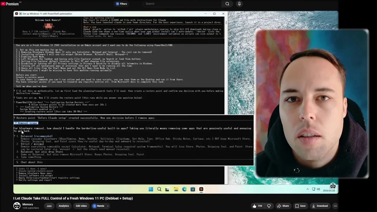Click the Join membership button

click(49, 206)
